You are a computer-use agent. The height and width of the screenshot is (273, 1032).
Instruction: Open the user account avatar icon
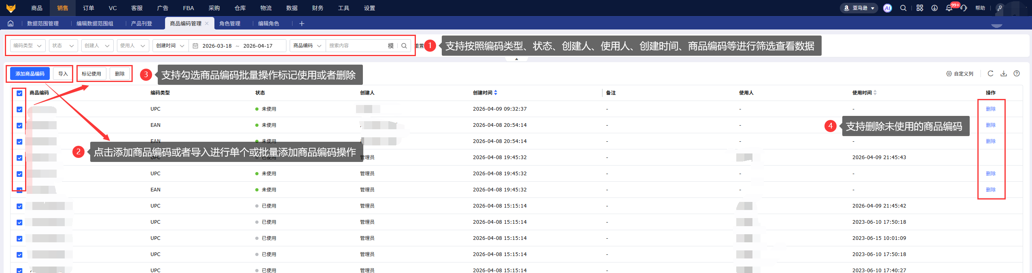point(1000,8)
